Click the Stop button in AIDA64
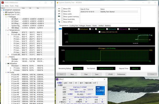The width and height of the screenshot is (159, 104). (72, 74)
